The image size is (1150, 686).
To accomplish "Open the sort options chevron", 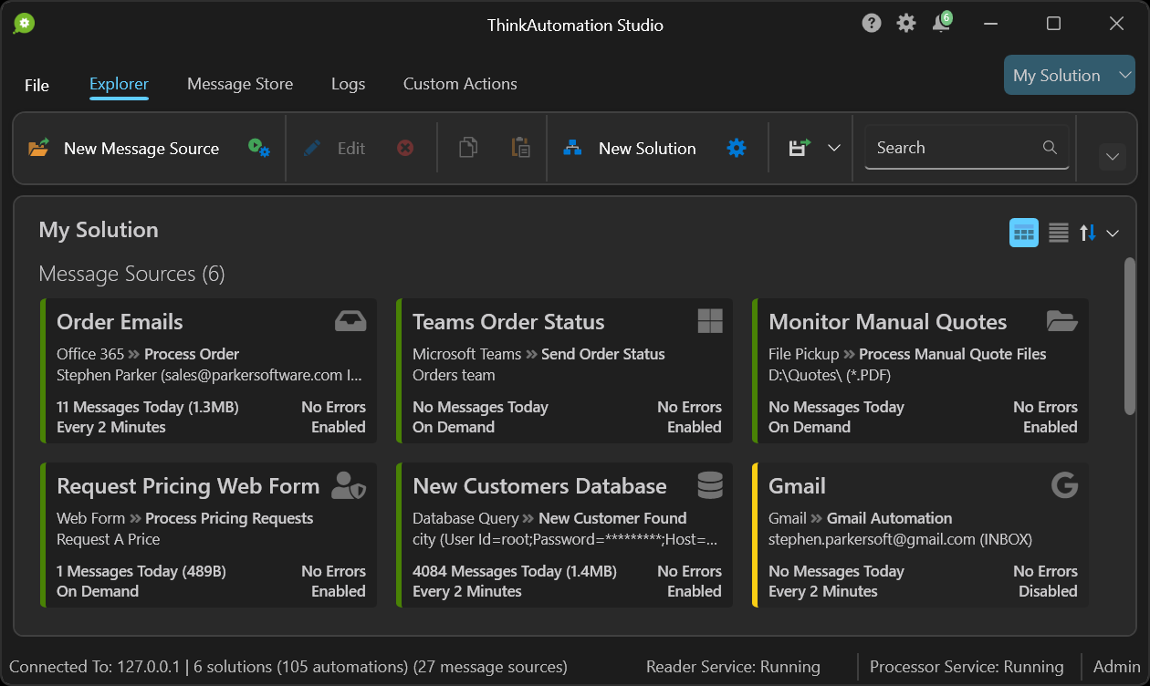I will click(1113, 234).
